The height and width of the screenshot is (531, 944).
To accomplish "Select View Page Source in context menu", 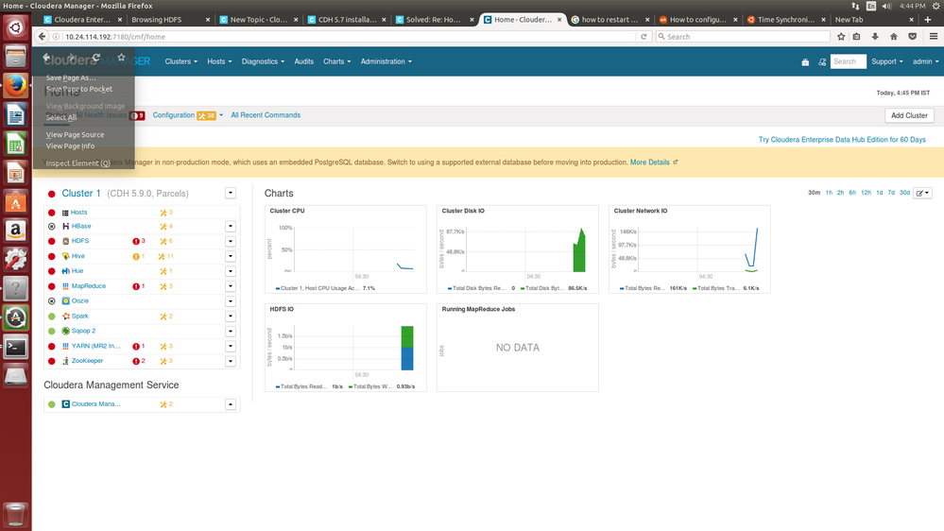I will click(75, 135).
